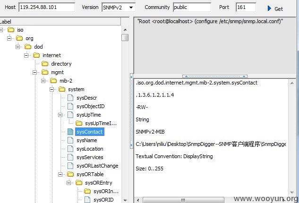Focus the Community string field

tap(192, 7)
